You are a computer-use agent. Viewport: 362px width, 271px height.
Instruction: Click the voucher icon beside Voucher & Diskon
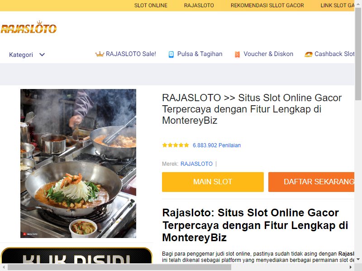[x=237, y=54]
